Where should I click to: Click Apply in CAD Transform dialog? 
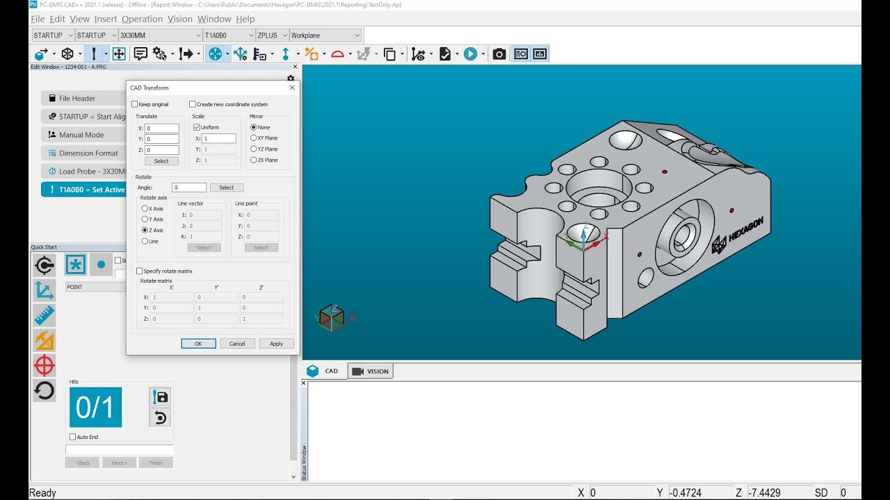[276, 344]
